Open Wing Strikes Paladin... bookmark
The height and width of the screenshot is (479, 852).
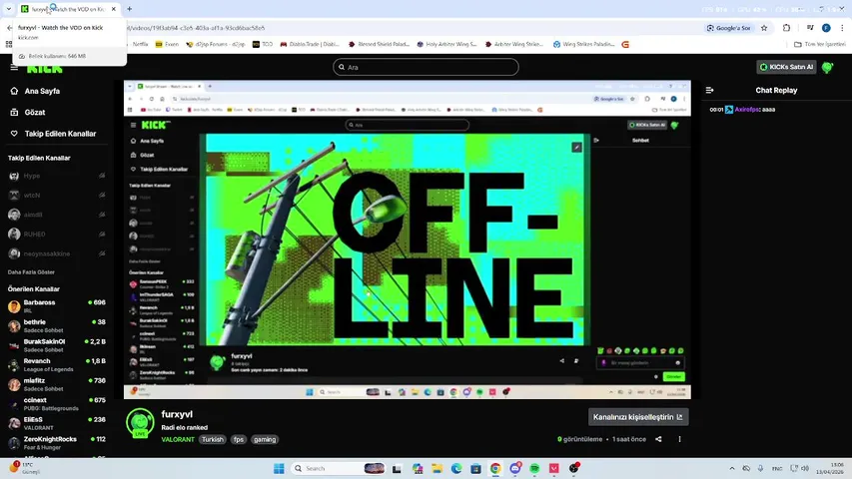click(x=584, y=45)
